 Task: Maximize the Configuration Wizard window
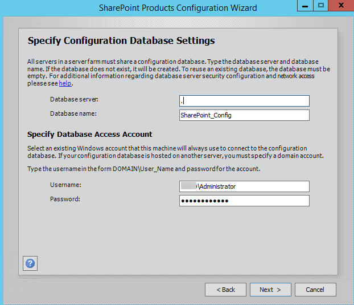point(321,6)
